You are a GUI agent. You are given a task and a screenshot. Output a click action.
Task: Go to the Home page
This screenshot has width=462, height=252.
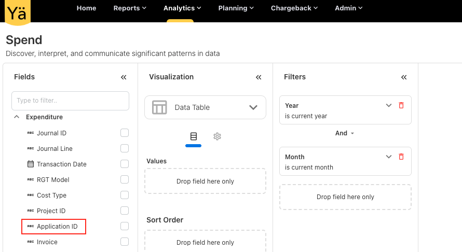[86, 8]
